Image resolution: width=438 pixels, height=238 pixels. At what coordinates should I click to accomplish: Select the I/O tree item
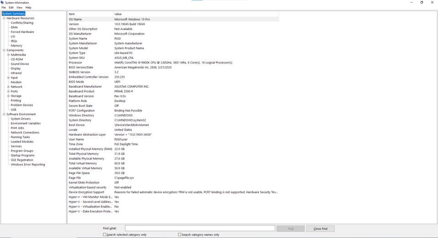click(x=13, y=37)
